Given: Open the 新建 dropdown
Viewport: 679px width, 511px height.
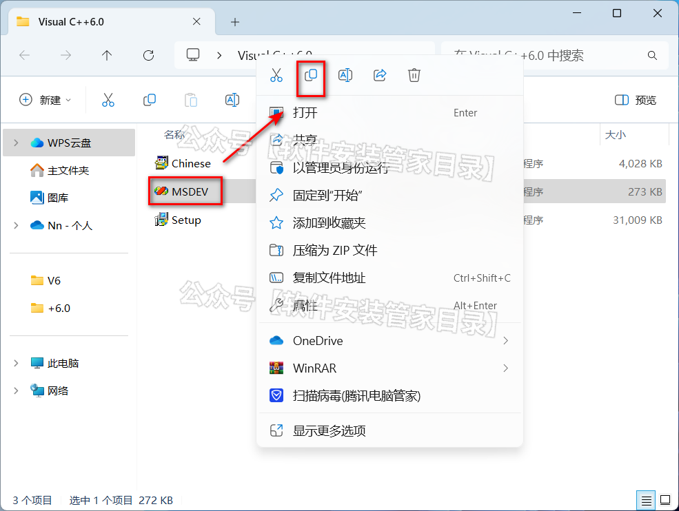Looking at the screenshot, I should 45,100.
